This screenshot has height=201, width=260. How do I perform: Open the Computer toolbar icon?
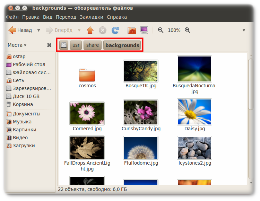[144, 30]
